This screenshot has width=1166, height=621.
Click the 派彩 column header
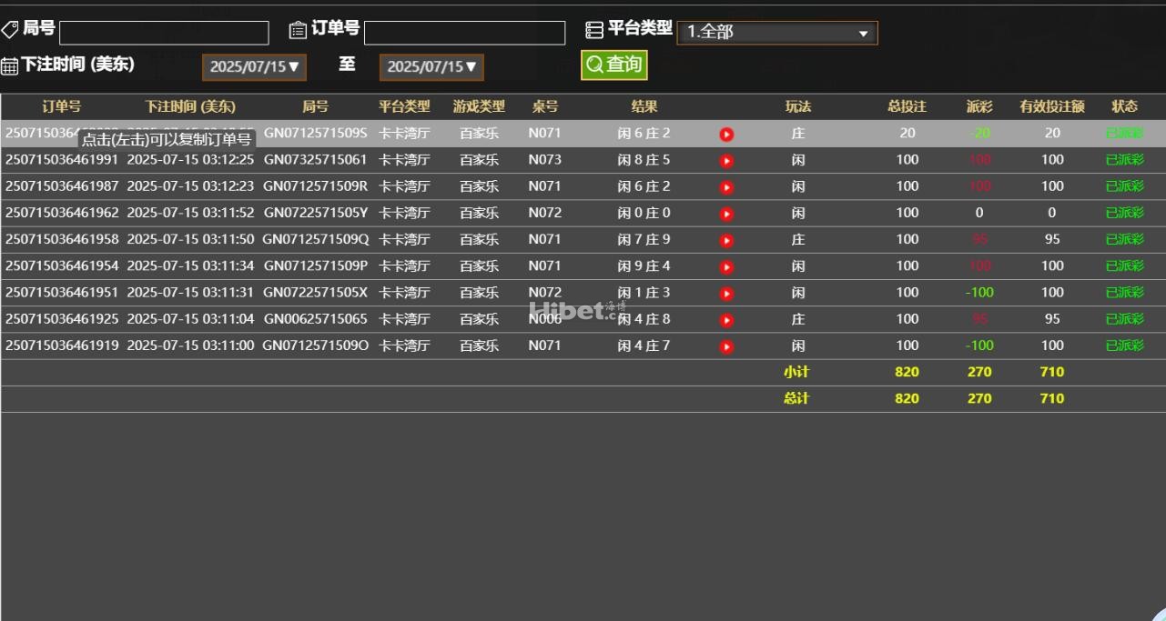[x=978, y=105]
